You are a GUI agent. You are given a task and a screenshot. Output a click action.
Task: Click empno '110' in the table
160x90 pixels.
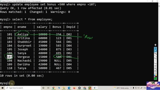click(x=9, y=68)
